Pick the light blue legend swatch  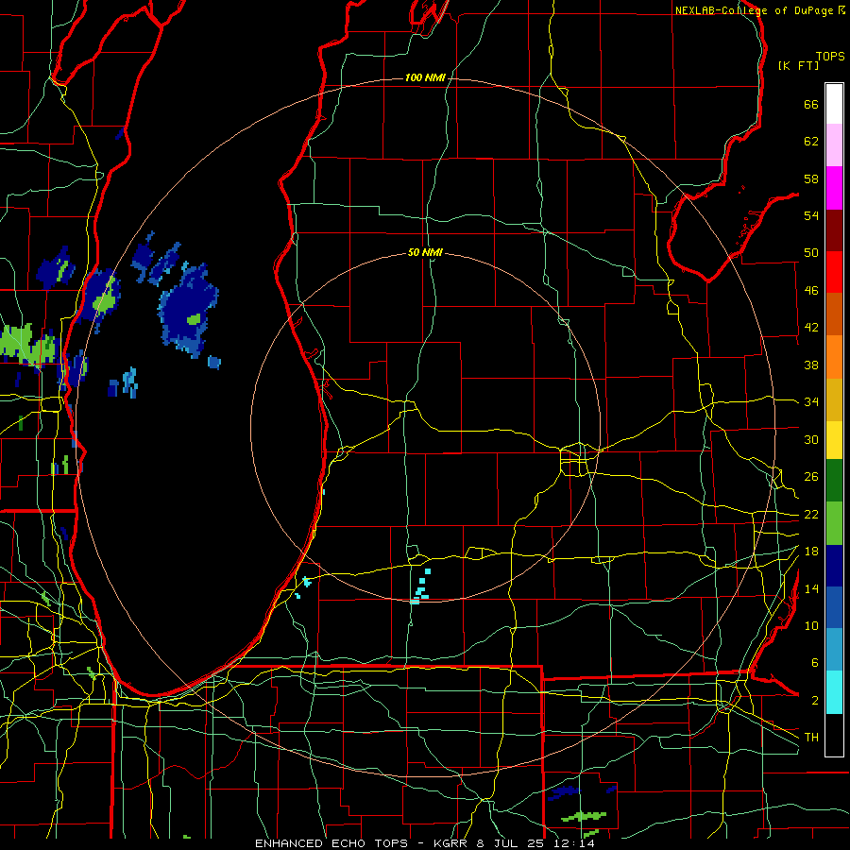[x=834, y=650]
